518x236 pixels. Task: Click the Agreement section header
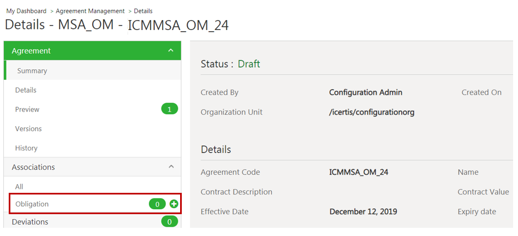31,51
